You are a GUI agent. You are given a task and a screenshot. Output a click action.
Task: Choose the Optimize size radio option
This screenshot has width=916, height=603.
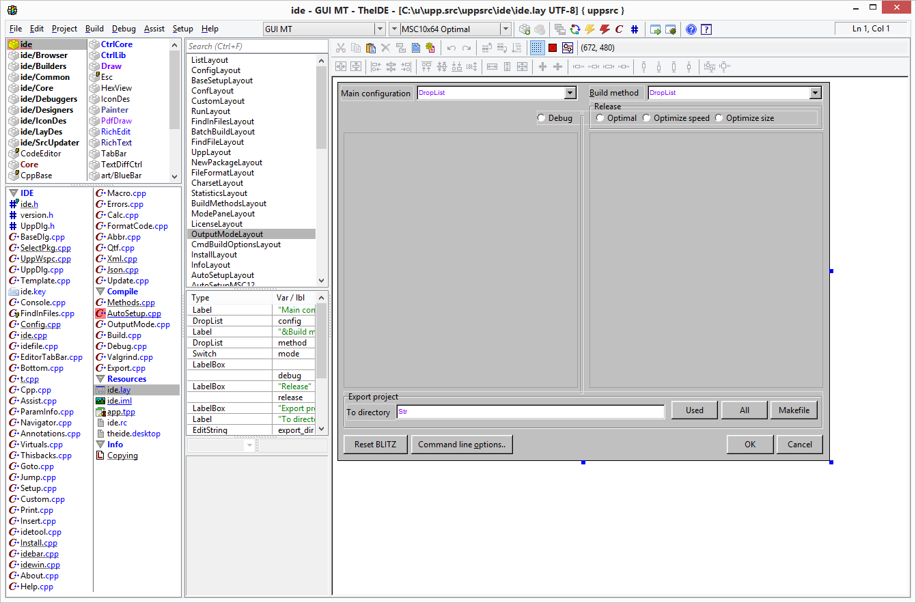coord(719,118)
